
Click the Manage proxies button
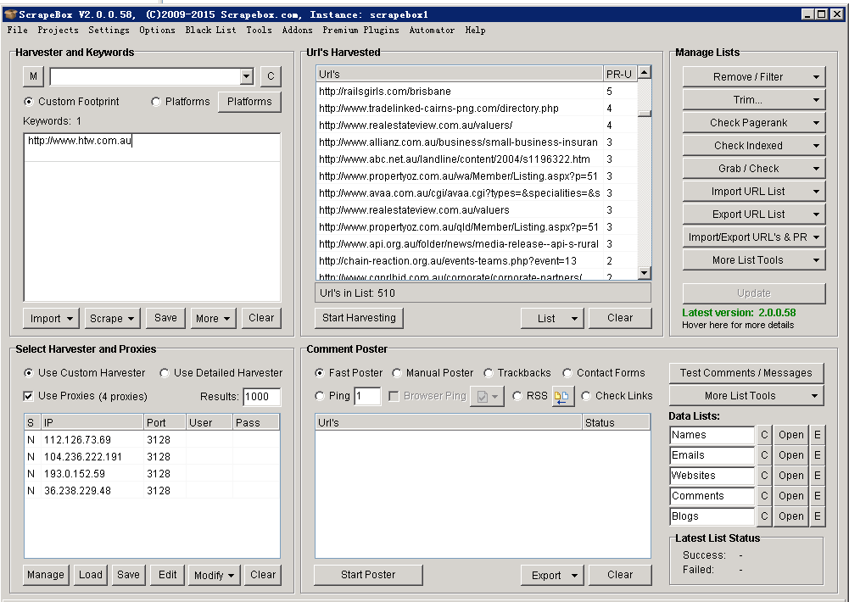coord(46,575)
